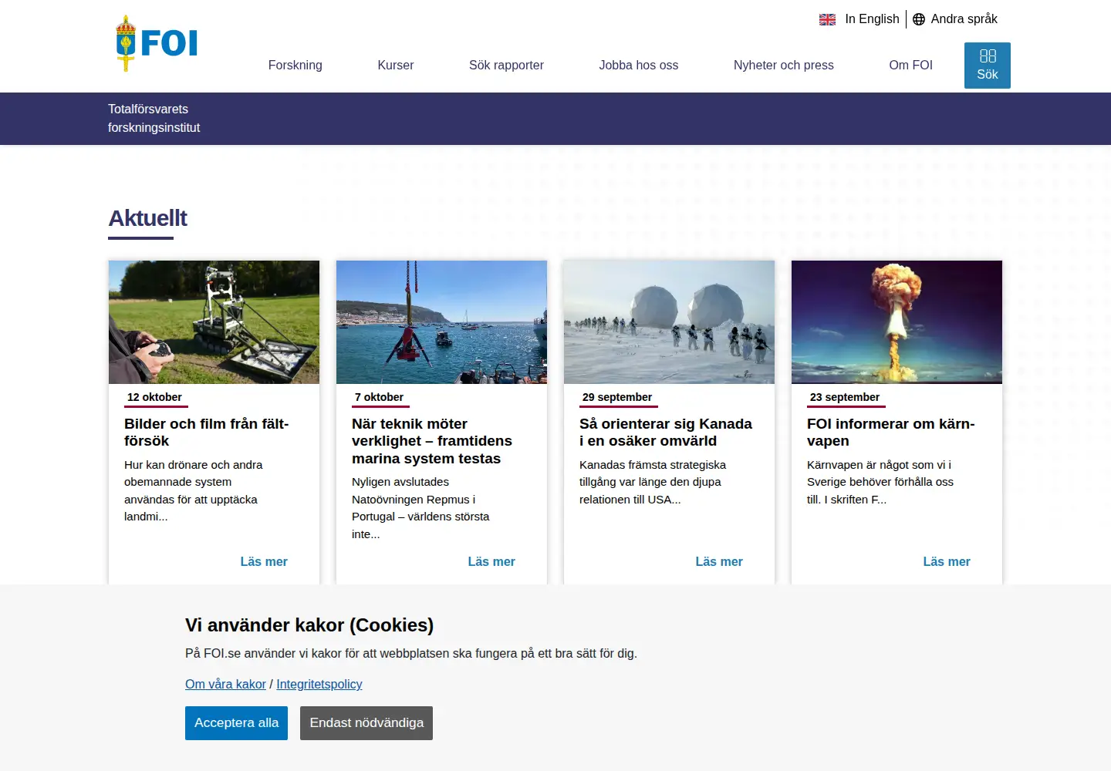Open the snowy radar domes photo
Image resolution: width=1111 pixels, height=771 pixels.
(x=669, y=322)
